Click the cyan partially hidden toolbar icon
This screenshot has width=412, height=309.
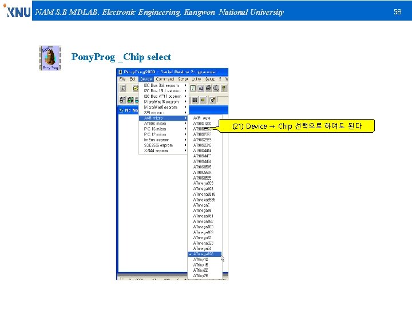pos(137,100)
